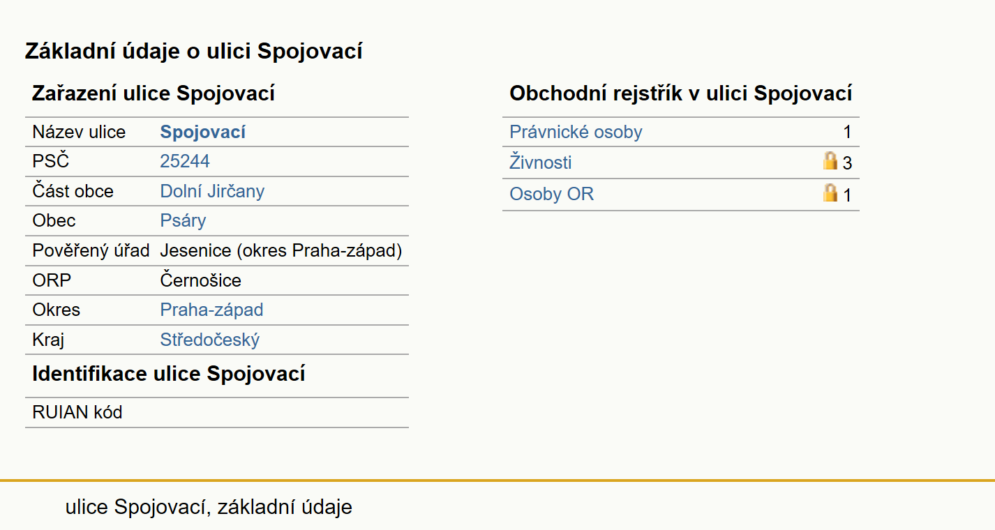Click the count 1 beside Právnické osoby
The height and width of the screenshot is (530, 995).
click(x=847, y=132)
